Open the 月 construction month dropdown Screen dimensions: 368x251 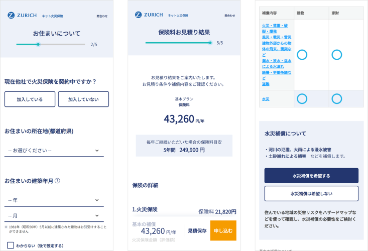click(54, 215)
